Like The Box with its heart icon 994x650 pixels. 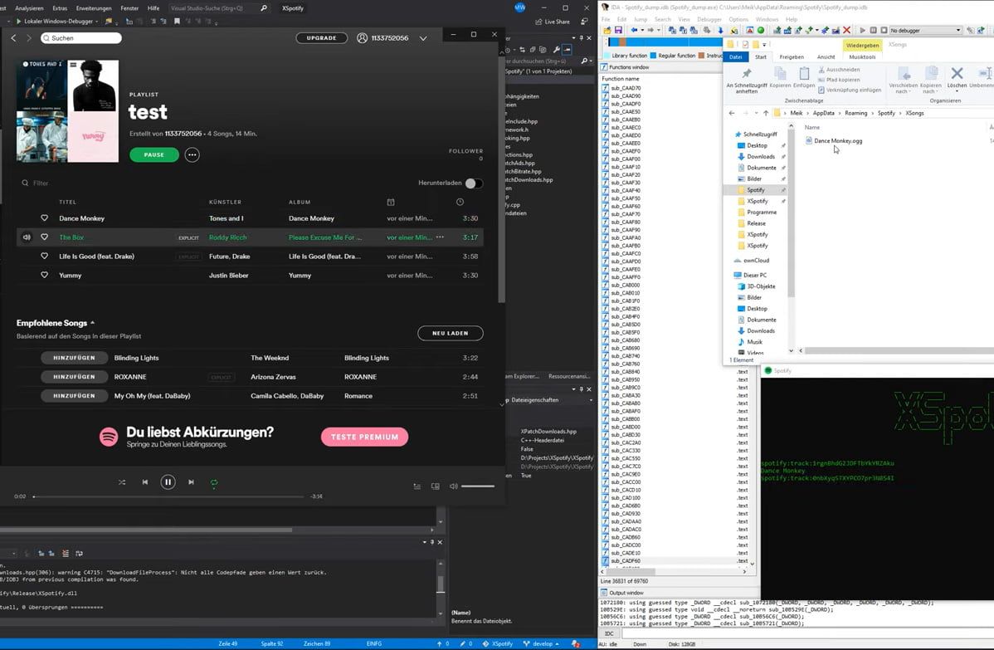pyautogui.click(x=44, y=237)
